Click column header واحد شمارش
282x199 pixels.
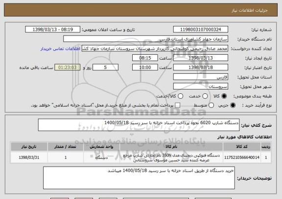101,147
